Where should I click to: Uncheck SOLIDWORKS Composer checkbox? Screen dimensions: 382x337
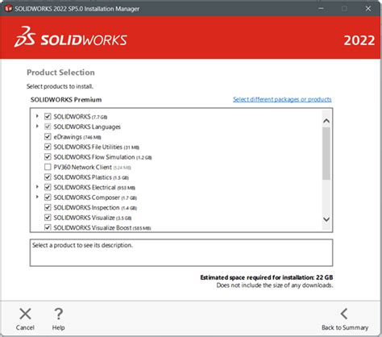pos(48,198)
